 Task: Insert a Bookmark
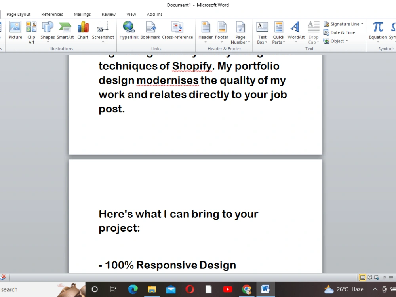(150, 30)
